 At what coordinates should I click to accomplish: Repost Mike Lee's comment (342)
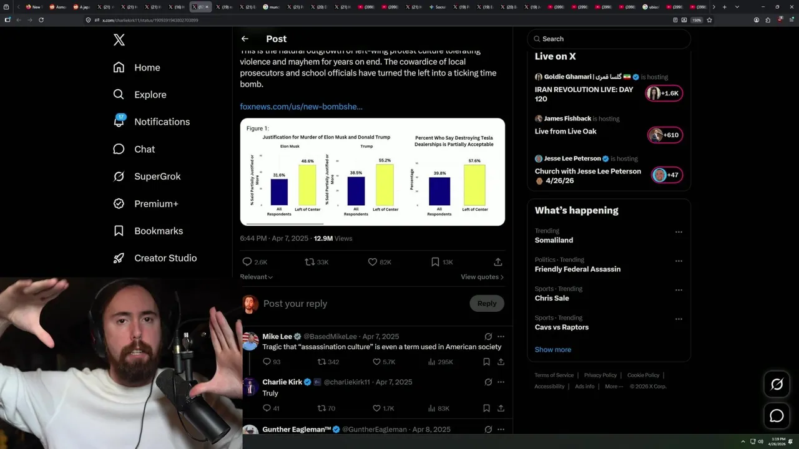[x=328, y=362]
